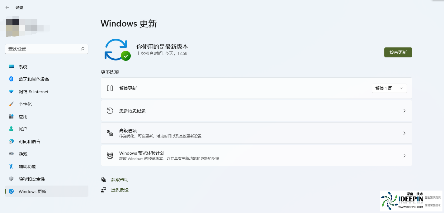444x213 pixels.
Task: Click the get help icon
Action: [x=103, y=180]
